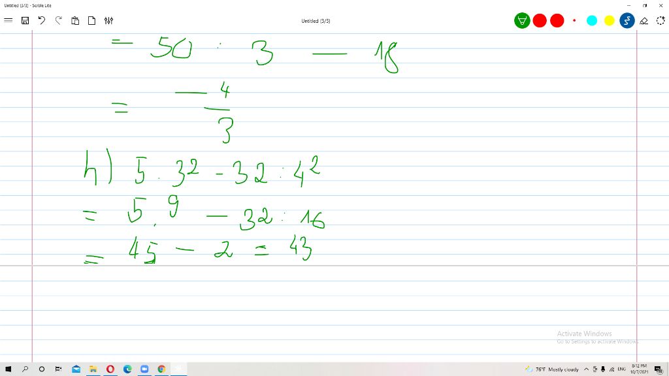
Task: Open Mail app from taskbar
Action: point(76,369)
